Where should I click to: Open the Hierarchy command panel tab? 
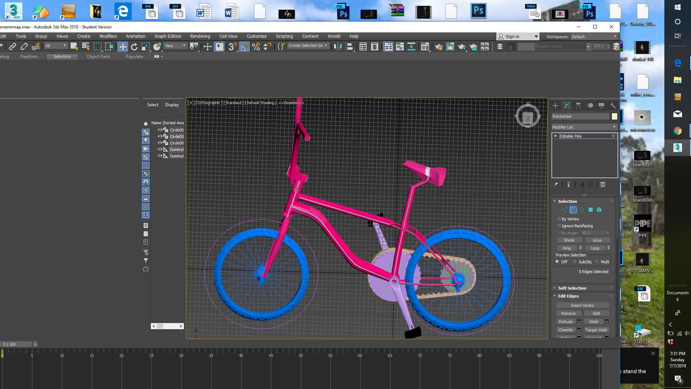(578, 106)
